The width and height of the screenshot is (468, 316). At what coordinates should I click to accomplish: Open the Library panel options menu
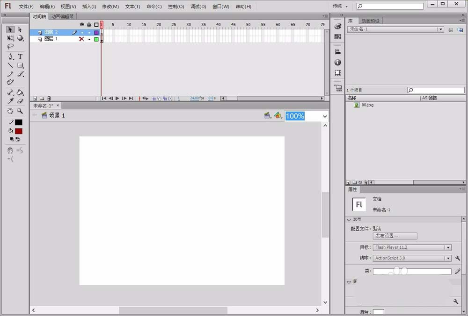pos(462,21)
